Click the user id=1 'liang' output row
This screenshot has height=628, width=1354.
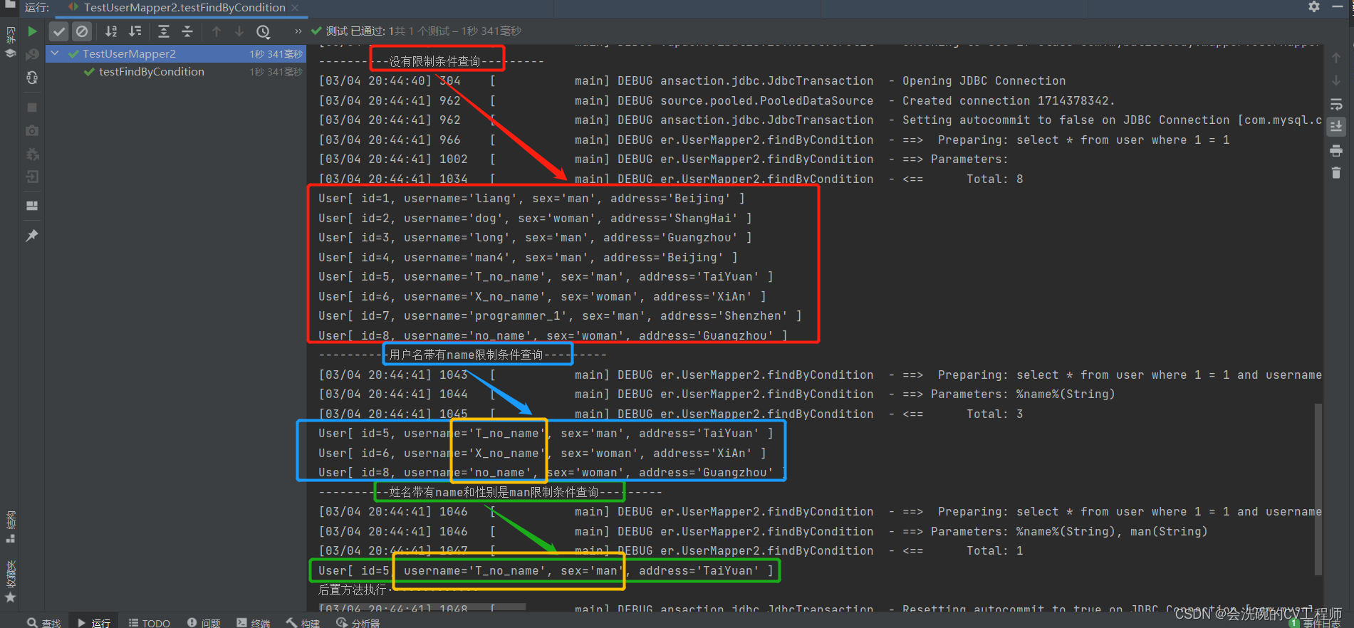coord(531,199)
